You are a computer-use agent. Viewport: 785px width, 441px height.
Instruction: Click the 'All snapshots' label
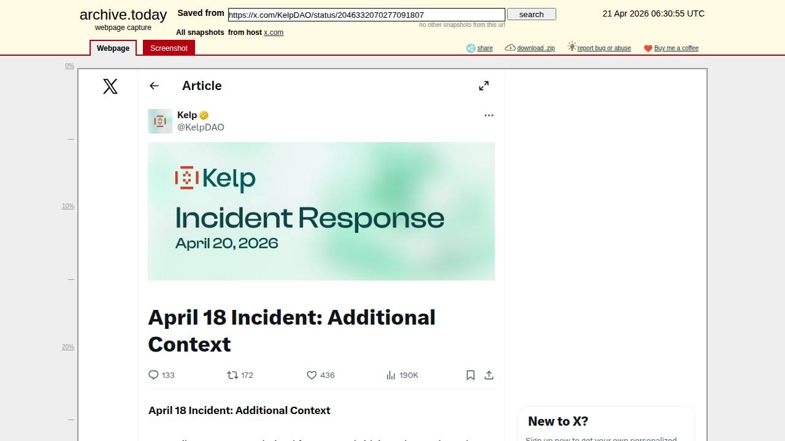point(200,32)
